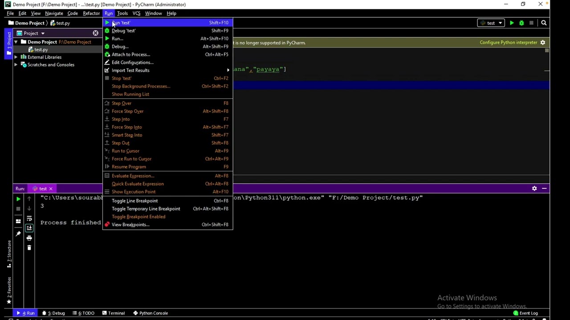Image resolution: width=570 pixels, height=320 pixels.
Task: Choose Debug... with Alt+Shift+F9
Action: pyautogui.click(x=167, y=47)
